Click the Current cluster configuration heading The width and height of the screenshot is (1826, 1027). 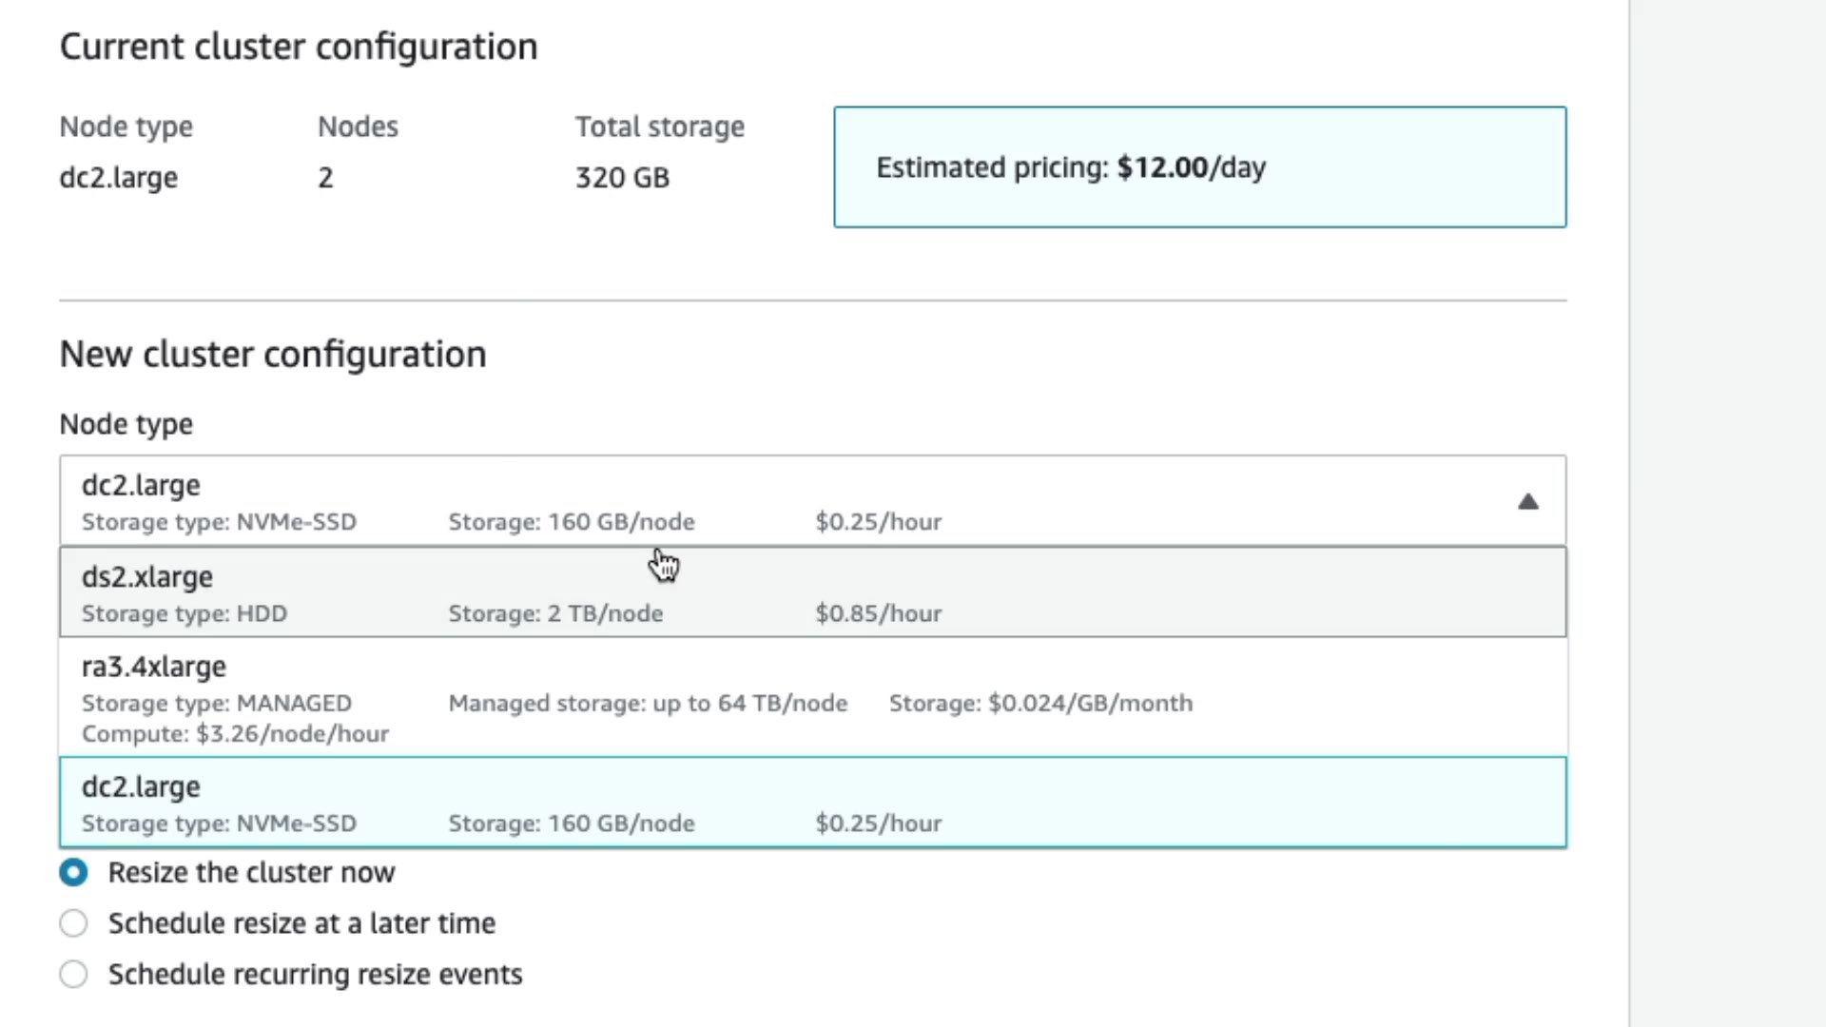tap(299, 47)
